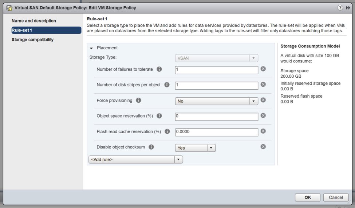Go to Name and description step
355x208 pixels.
tap(34, 21)
